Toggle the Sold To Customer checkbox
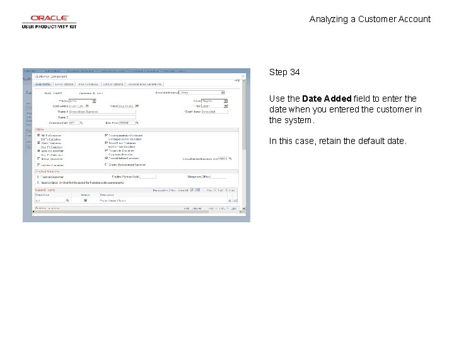454x341 pixels. pyautogui.click(x=38, y=151)
